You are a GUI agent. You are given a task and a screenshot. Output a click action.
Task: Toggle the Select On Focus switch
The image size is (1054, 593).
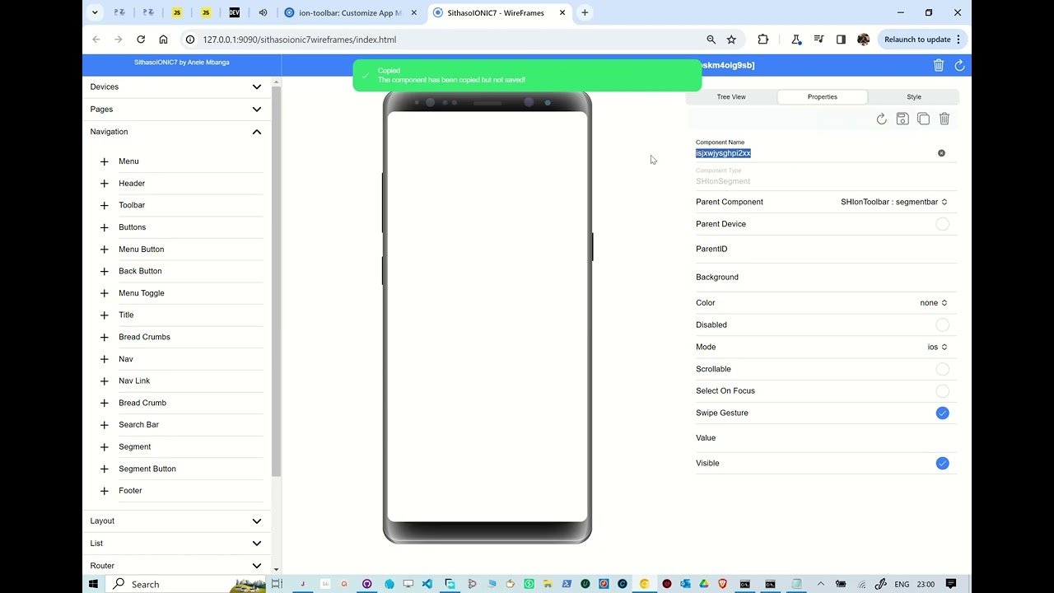coord(942,391)
